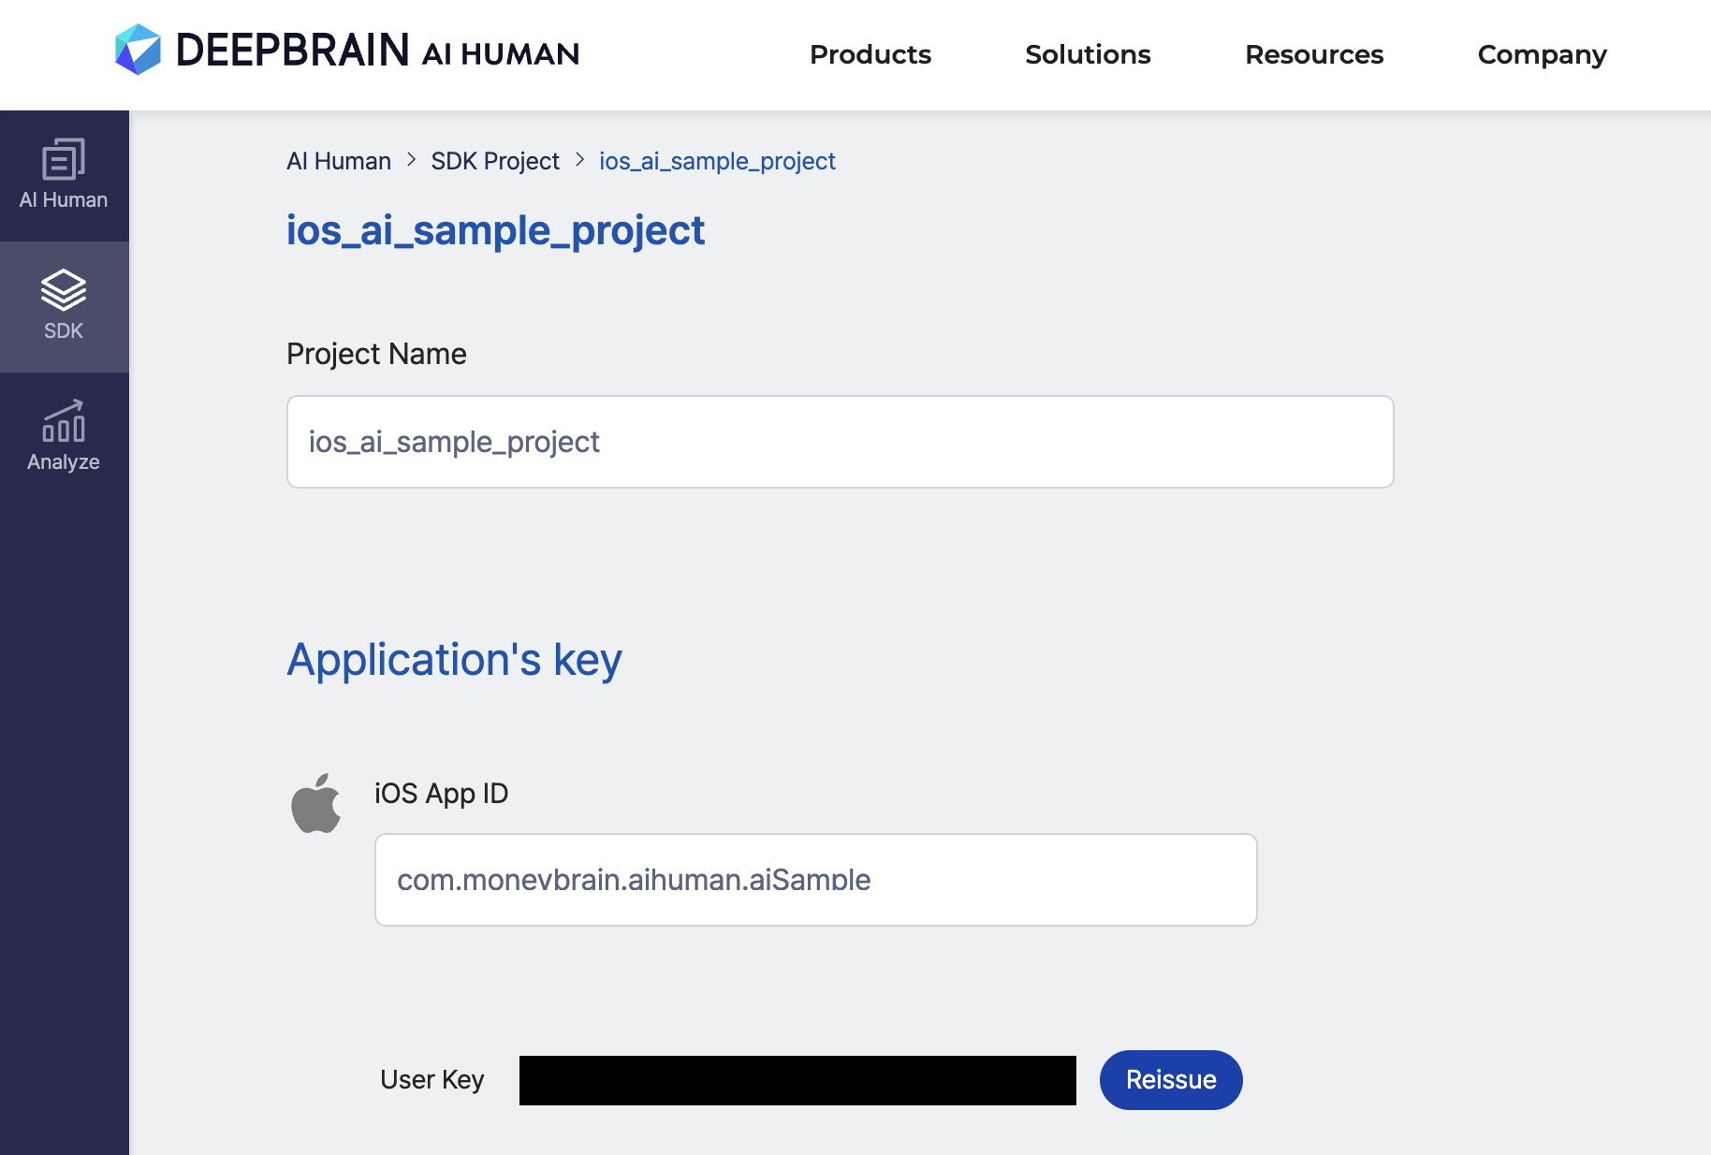1711x1155 pixels.
Task: Select the redacted User Key field
Action: (797, 1080)
